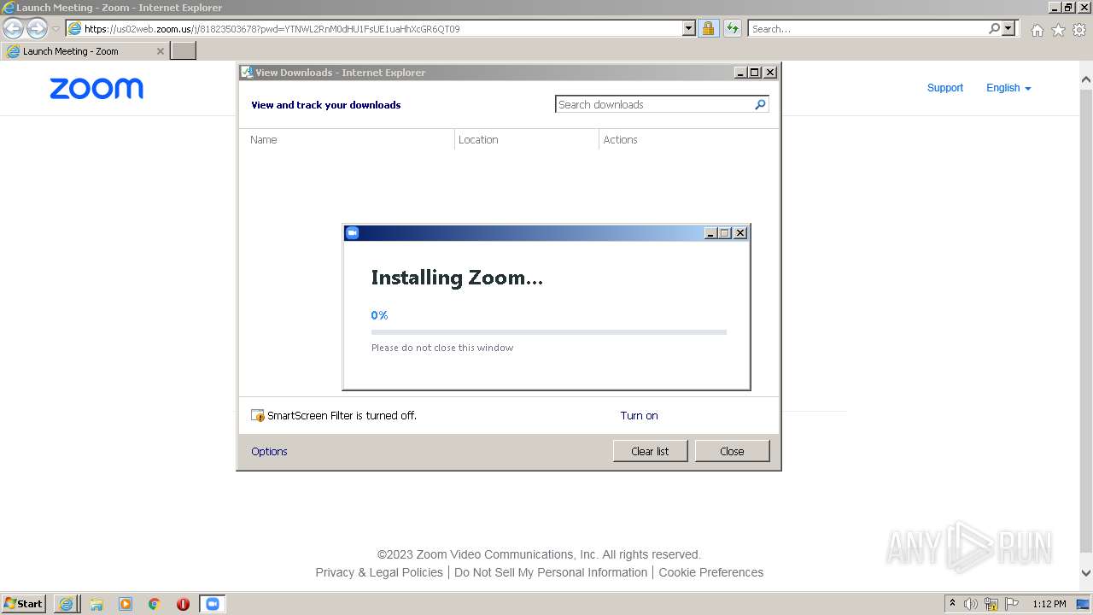Screen dimensions: 1093x615
Task: Open Do Not Sell My Personal Information link
Action: pyautogui.click(x=551, y=572)
